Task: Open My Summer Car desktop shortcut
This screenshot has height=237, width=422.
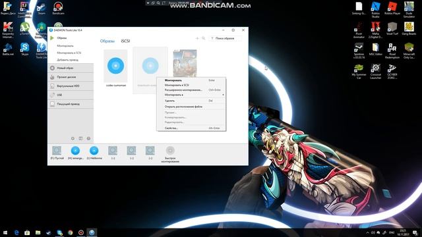Action: (x=359, y=71)
